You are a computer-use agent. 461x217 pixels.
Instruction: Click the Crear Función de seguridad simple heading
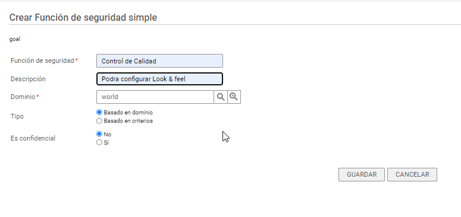[x=83, y=18]
